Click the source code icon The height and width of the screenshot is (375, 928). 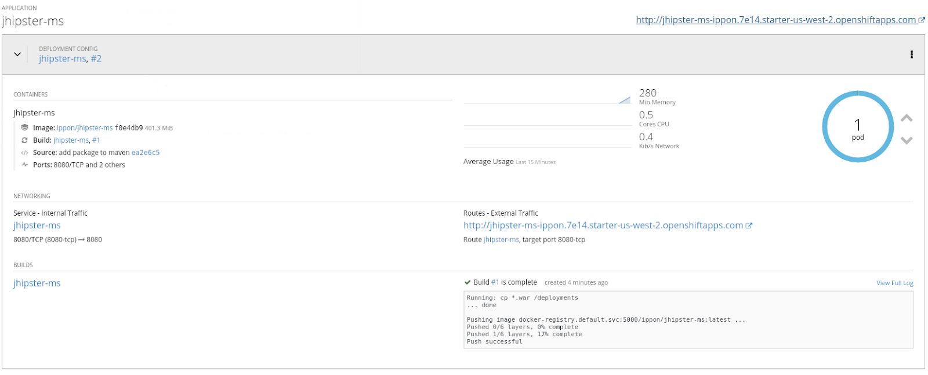(24, 153)
